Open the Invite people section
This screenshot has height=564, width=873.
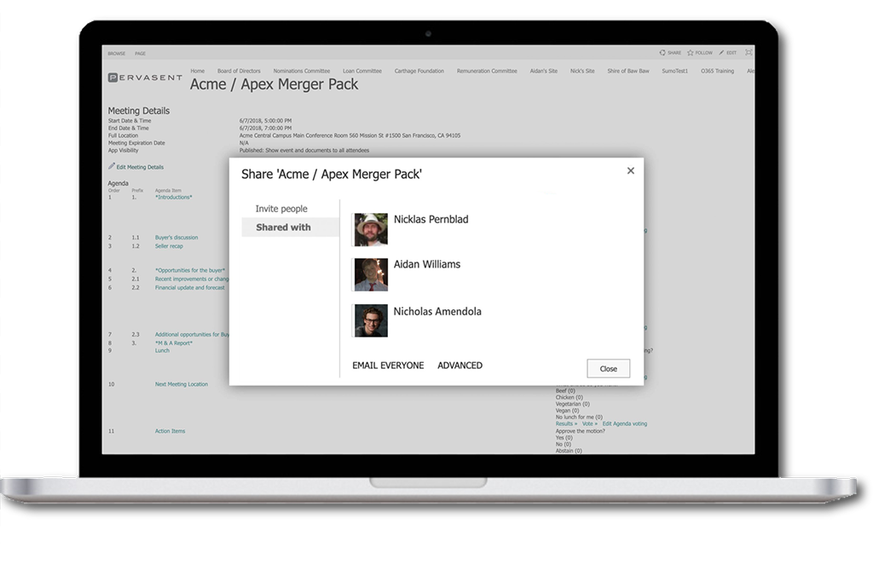tap(281, 209)
